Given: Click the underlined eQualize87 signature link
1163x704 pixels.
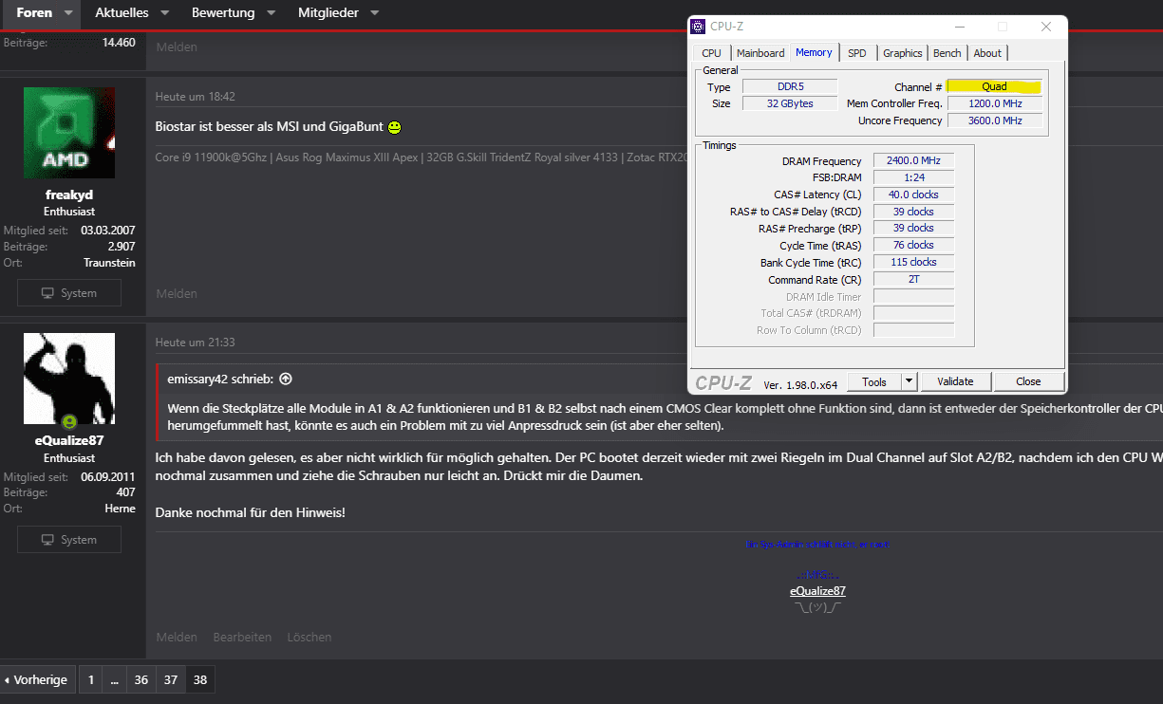Looking at the screenshot, I should tap(817, 591).
